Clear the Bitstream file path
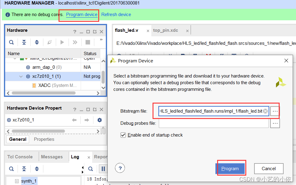The image size is (296, 185). tap(265, 111)
